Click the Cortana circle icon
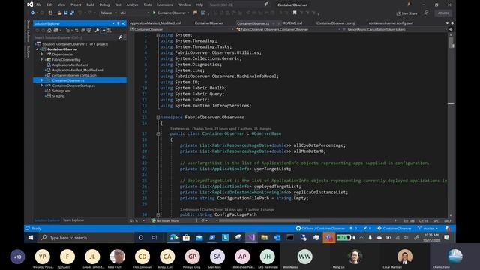This screenshot has width=480, height=270. pyautogui.click(x=141, y=238)
